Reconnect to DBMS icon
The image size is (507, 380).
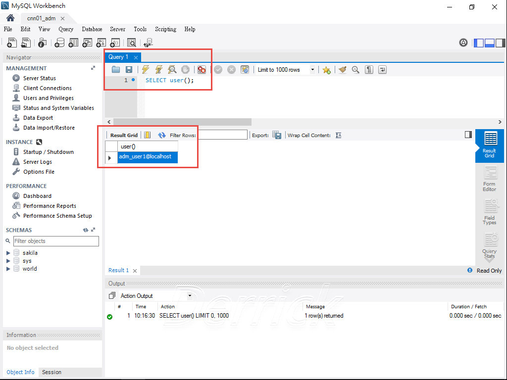tap(149, 43)
